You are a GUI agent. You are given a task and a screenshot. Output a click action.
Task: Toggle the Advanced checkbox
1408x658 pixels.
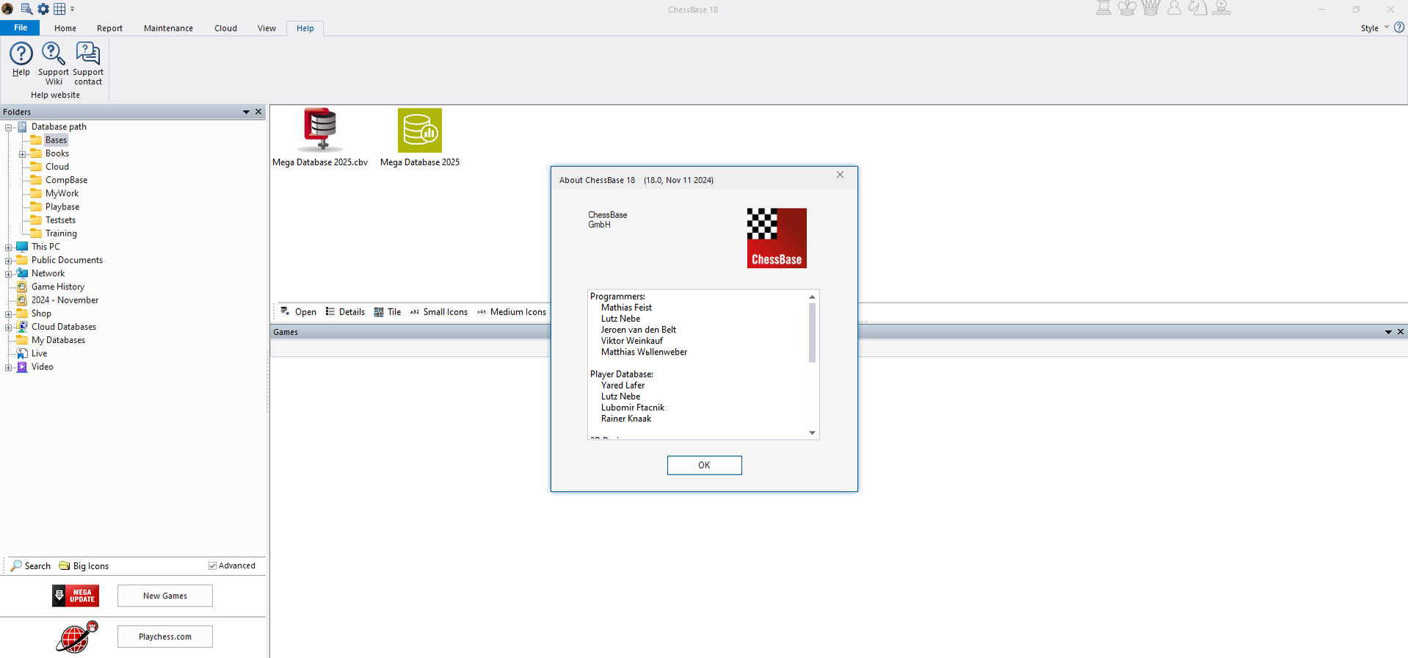[213, 565]
